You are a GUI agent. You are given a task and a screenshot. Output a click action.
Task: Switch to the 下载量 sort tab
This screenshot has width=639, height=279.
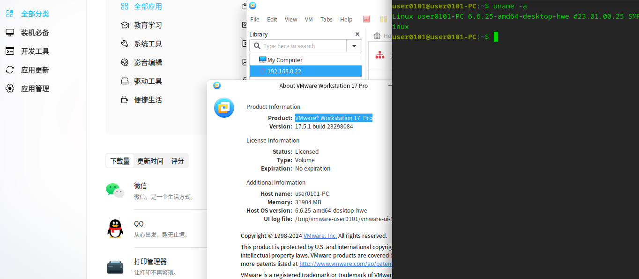tap(120, 161)
